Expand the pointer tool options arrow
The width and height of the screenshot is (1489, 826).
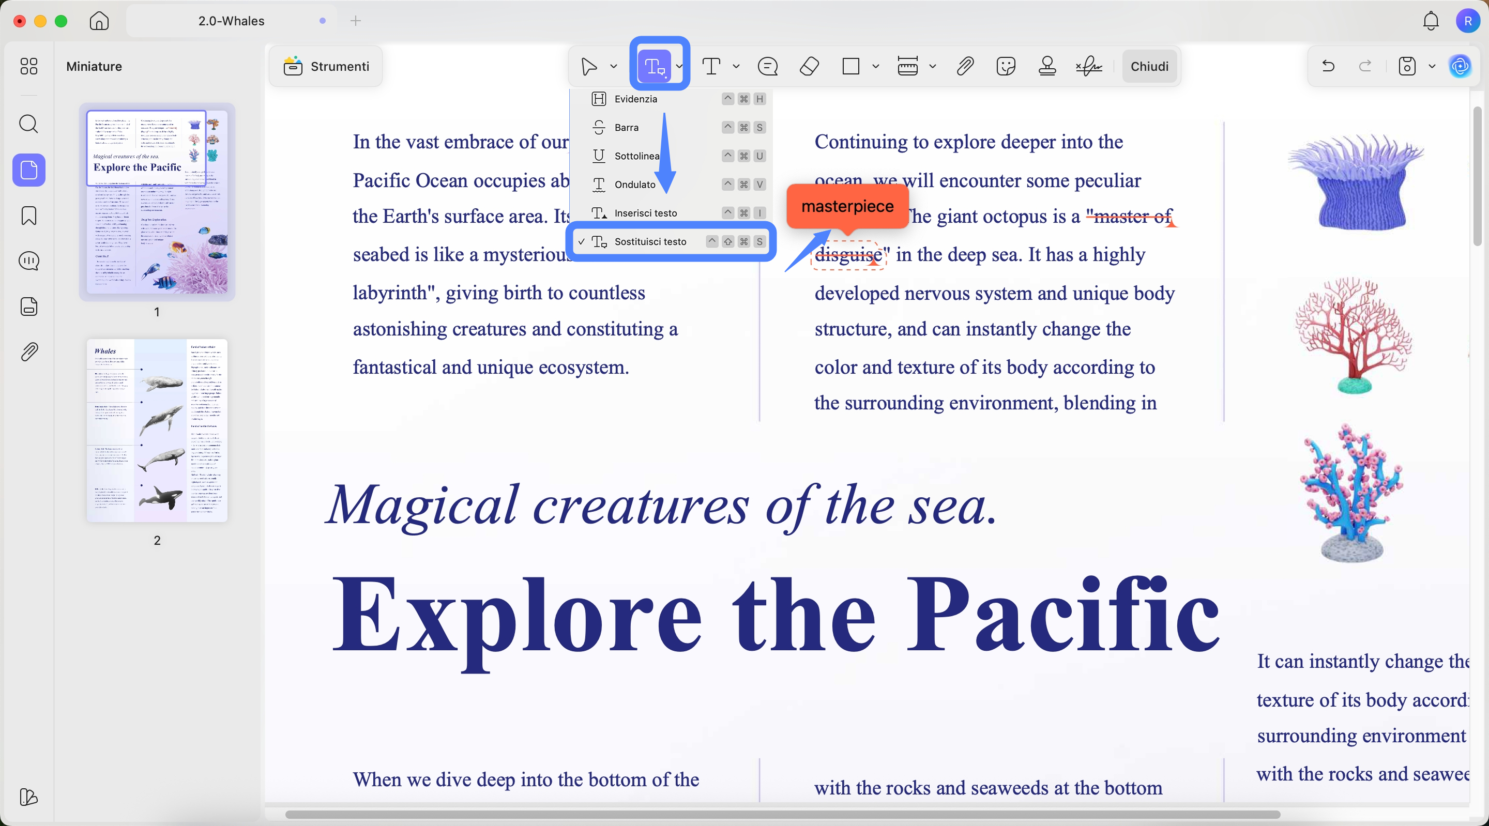613,67
